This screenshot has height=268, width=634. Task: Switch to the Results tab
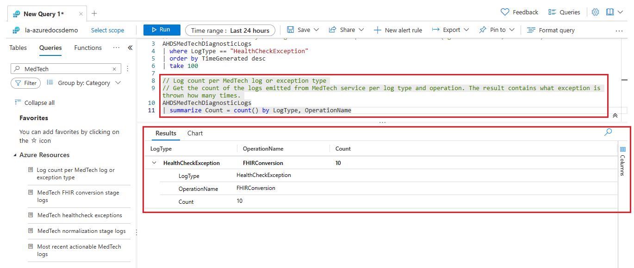[x=166, y=134]
